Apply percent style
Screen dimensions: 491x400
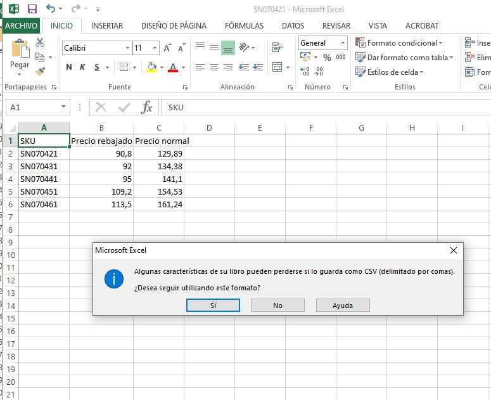click(328, 57)
